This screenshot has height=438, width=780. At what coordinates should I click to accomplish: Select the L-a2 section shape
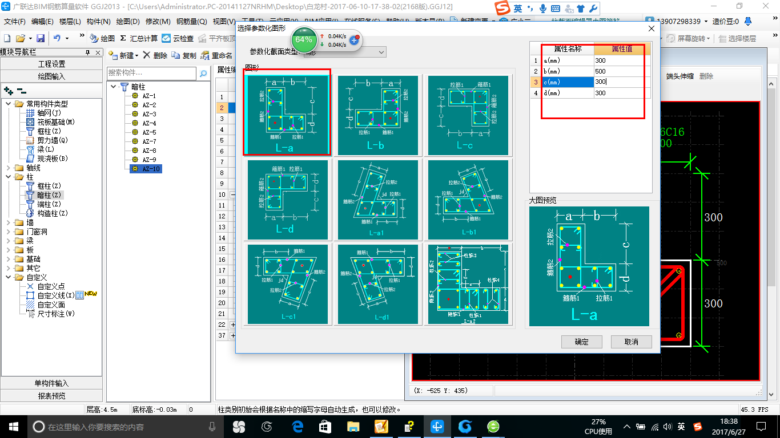pos(468,284)
